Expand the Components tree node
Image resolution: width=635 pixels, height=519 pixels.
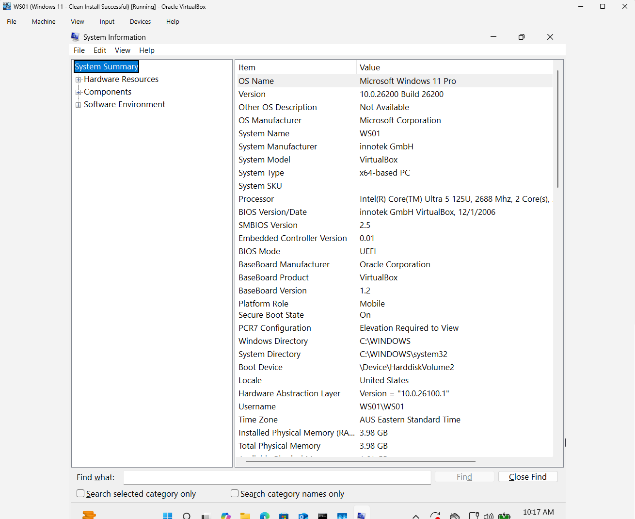coord(78,92)
